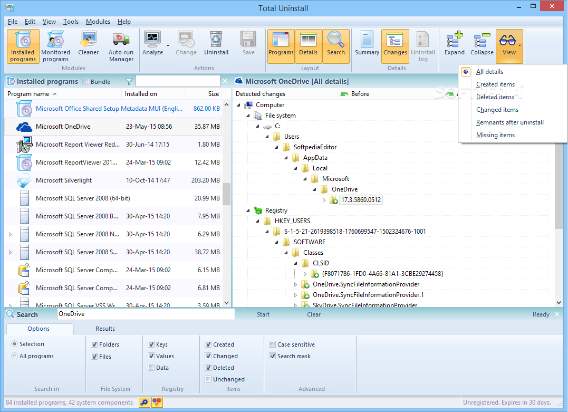Tick the Bundle checkbox
The image size is (568, 412).
click(86, 82)
